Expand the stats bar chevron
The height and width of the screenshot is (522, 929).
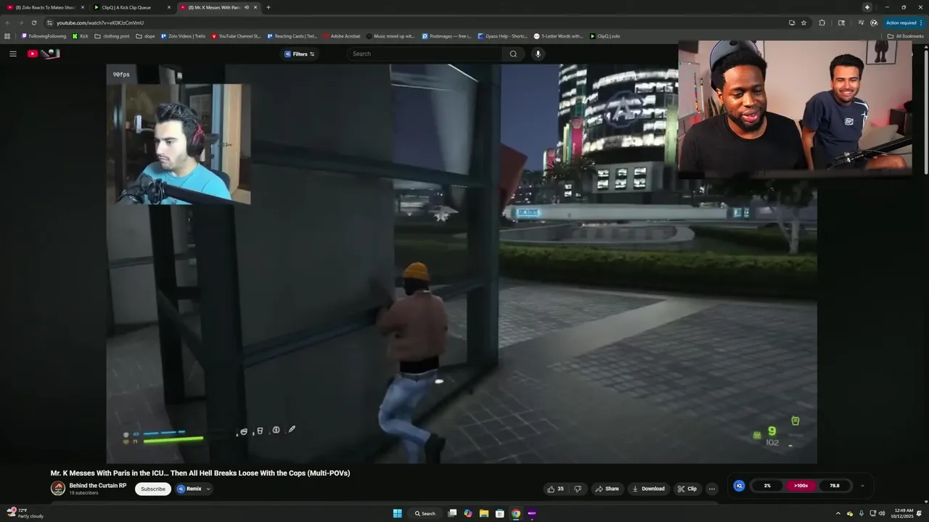click(862, 486)
